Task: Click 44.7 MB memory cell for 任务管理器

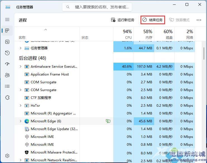Action: point(144,48)
